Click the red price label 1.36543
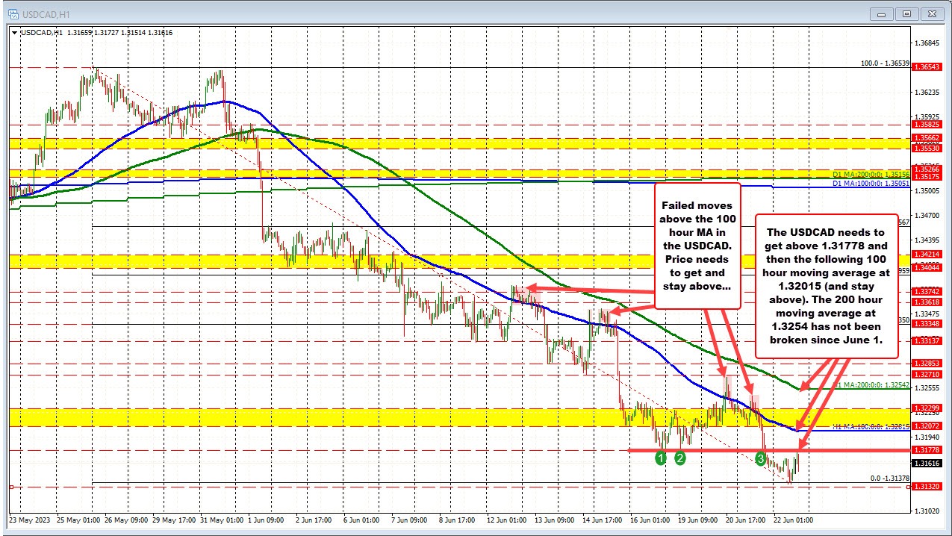Viewport: 952px width, 536px height. click(925, 67)
